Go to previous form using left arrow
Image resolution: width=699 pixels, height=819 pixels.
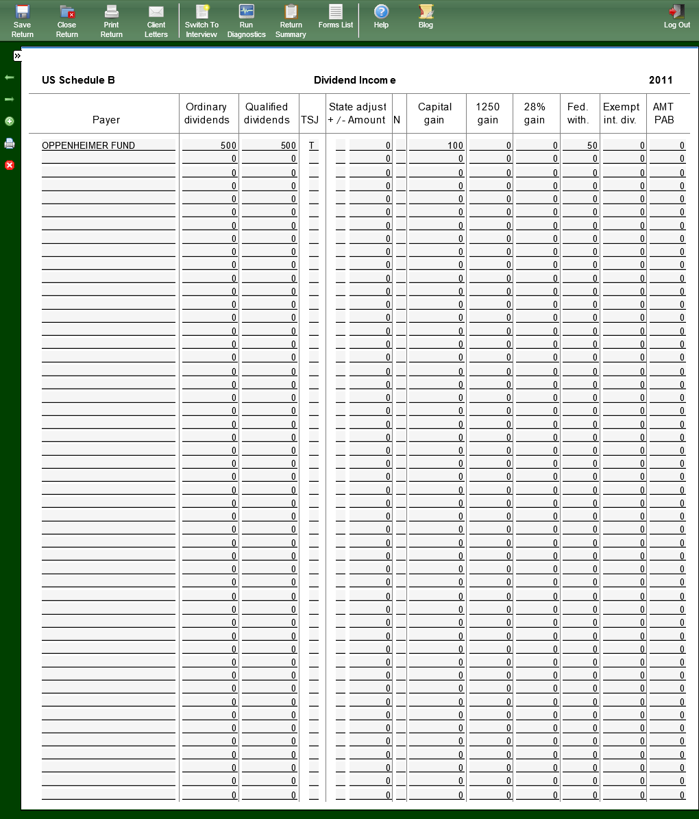(x=10, y=77)
